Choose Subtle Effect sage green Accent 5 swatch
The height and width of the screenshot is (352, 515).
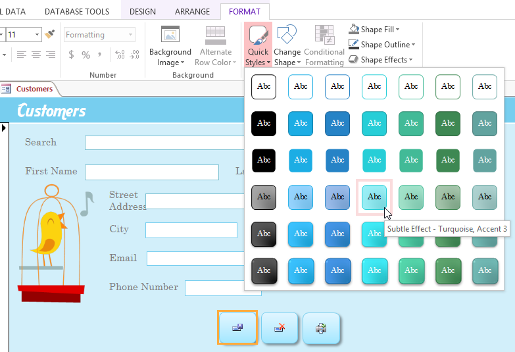[x=448, y=197]
